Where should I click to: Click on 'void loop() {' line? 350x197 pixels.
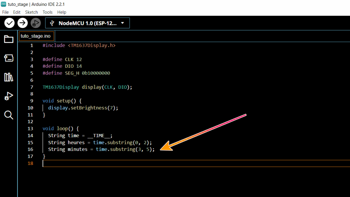[61, 129]
